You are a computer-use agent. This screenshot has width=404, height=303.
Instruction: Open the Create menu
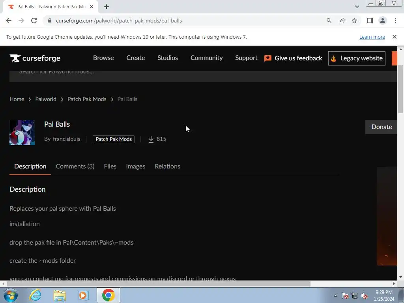tap(136, 58)
